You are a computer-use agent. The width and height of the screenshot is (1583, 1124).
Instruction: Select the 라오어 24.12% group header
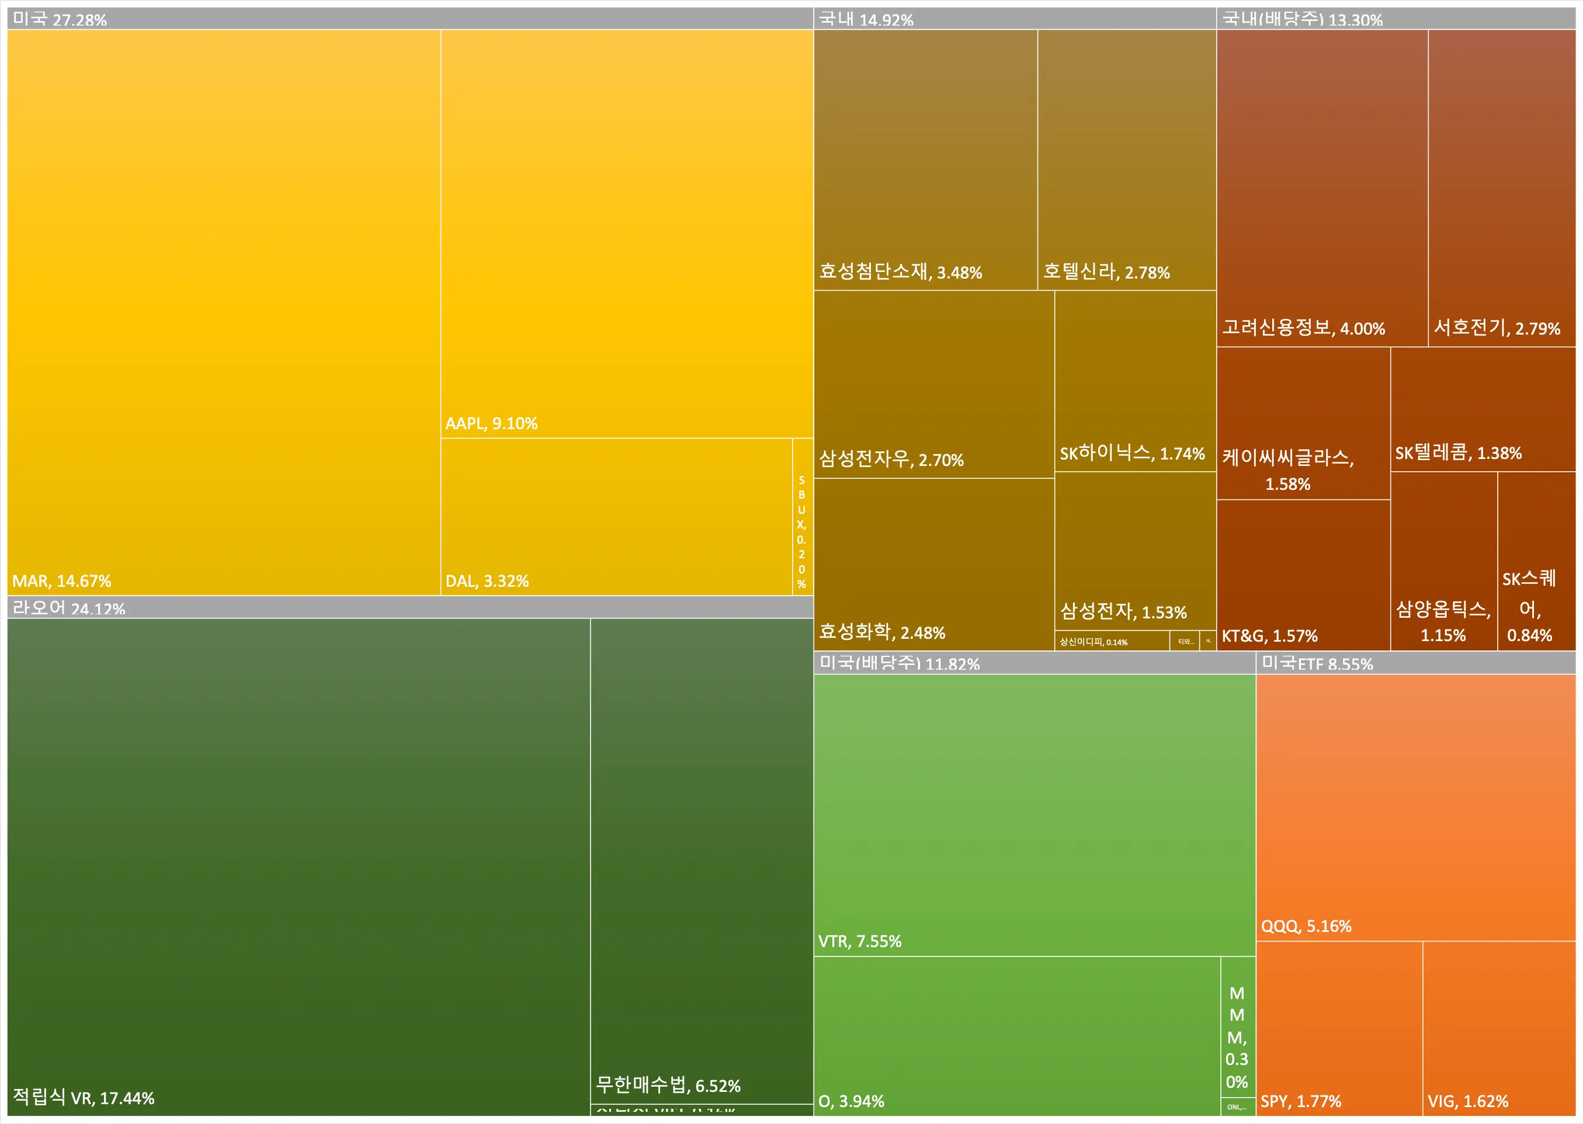tap(410, 607)
